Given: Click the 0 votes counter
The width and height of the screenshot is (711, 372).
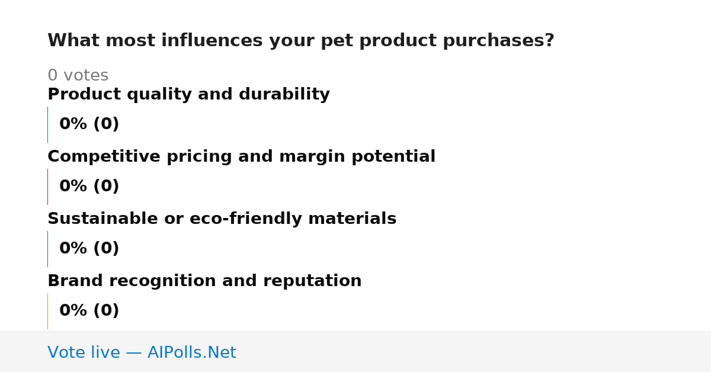Looking at the screenshot, I should click(x=78, y=76).
